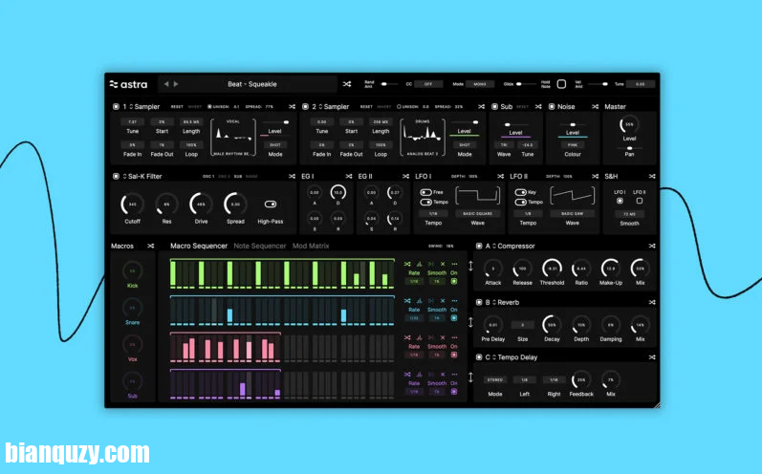Click RESET on the 2 Sampler
762x474 pixels.
pos(366,106)
